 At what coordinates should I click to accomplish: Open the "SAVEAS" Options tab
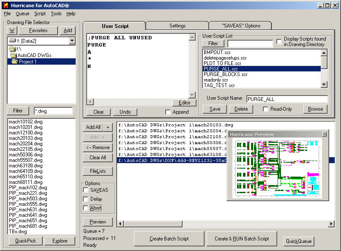coord(240,26)
